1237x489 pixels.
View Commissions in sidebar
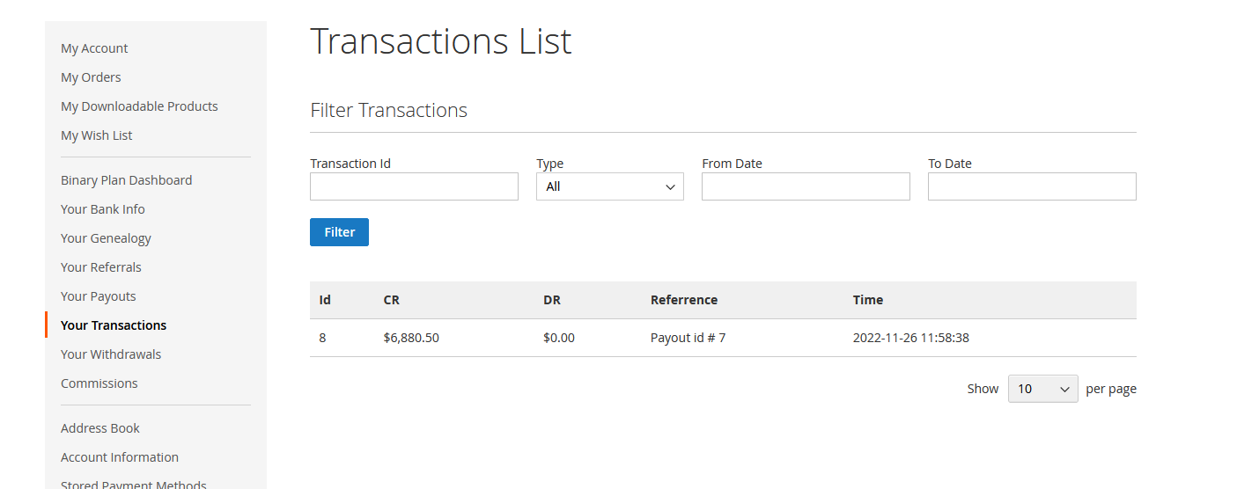coord(99,383)
